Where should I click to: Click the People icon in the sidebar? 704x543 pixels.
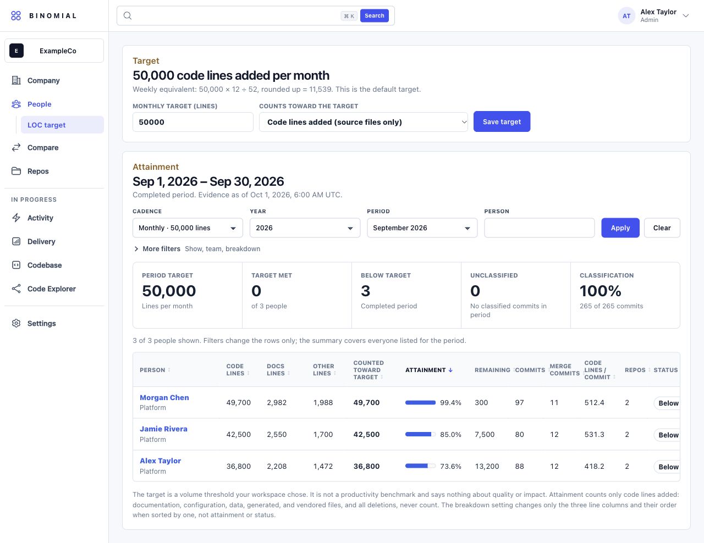pyautogui.click(x=16, y=104)
